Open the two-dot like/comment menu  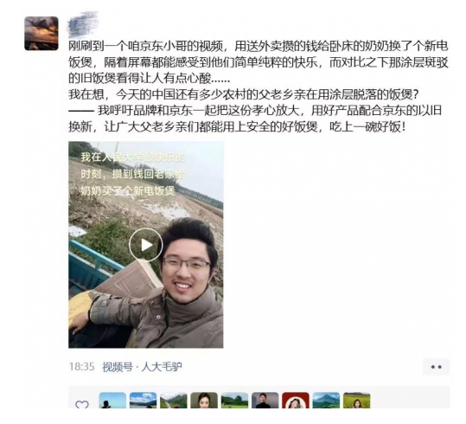coord(436,367)
